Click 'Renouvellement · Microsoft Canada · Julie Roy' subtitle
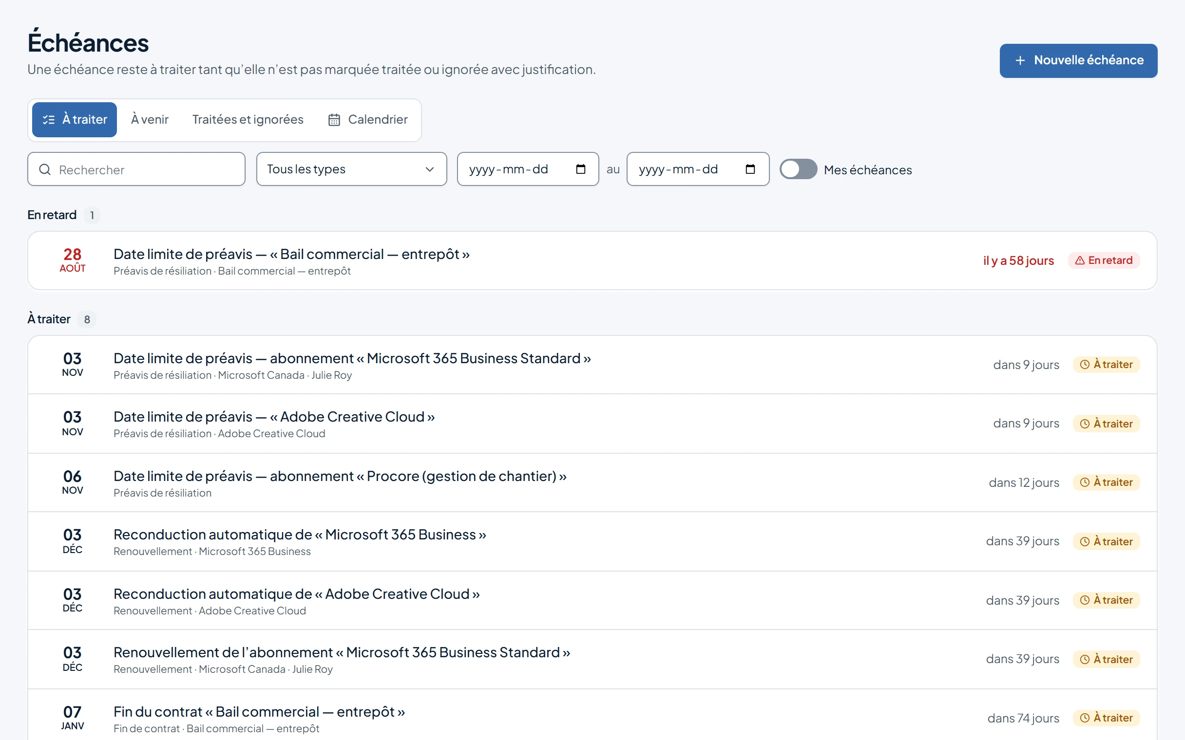 coord(223,669)
